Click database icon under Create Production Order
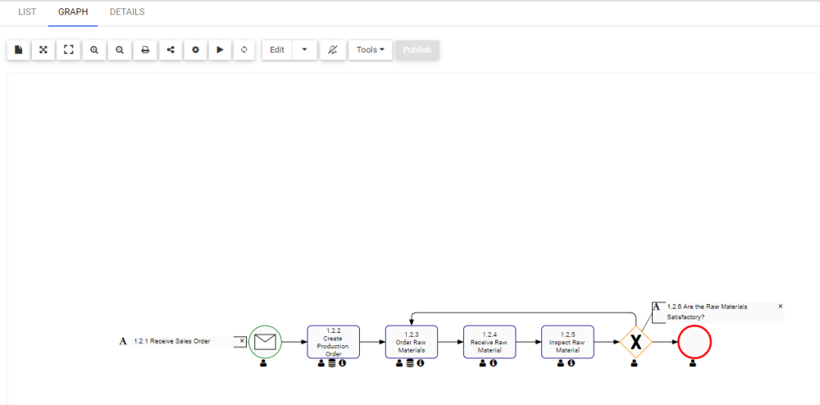Image resolution: width=820 pixels, height=405 pixels. coord(331,363)
